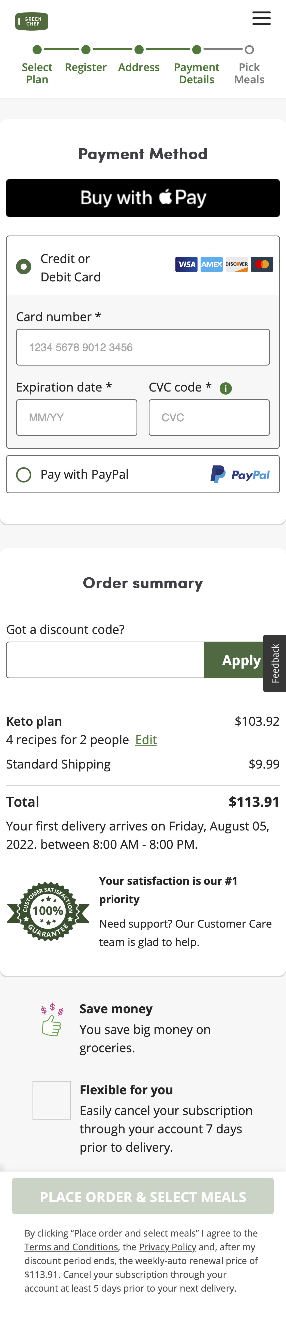Open the Terms and Conditions link

[71, 1247]
